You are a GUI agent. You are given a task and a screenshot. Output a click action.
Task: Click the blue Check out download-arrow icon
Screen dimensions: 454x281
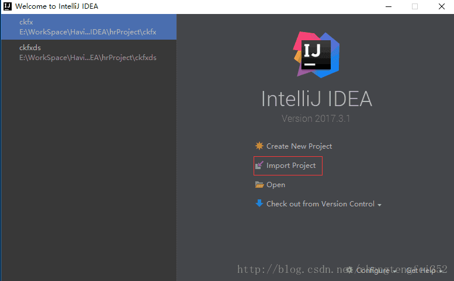(259, 203)
